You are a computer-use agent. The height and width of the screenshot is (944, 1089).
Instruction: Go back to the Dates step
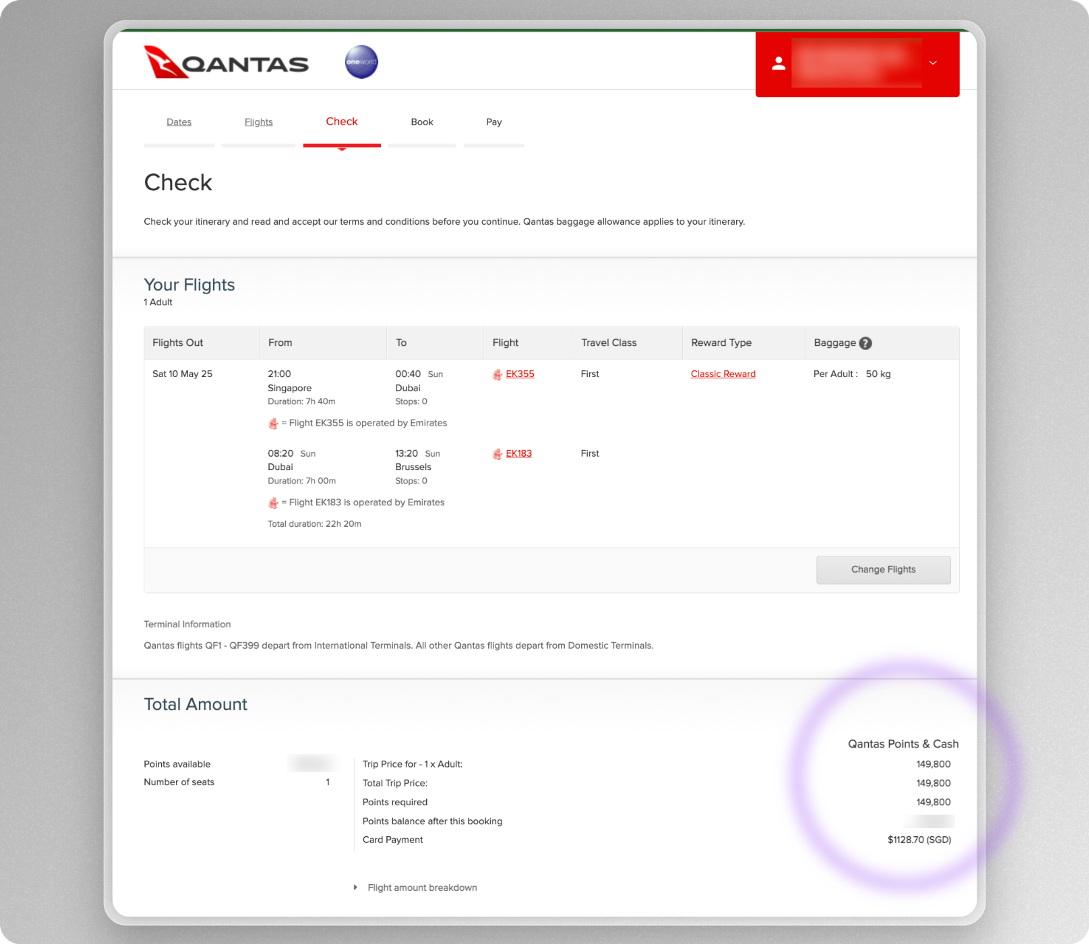pyautogui.click(x=179, y=122)
